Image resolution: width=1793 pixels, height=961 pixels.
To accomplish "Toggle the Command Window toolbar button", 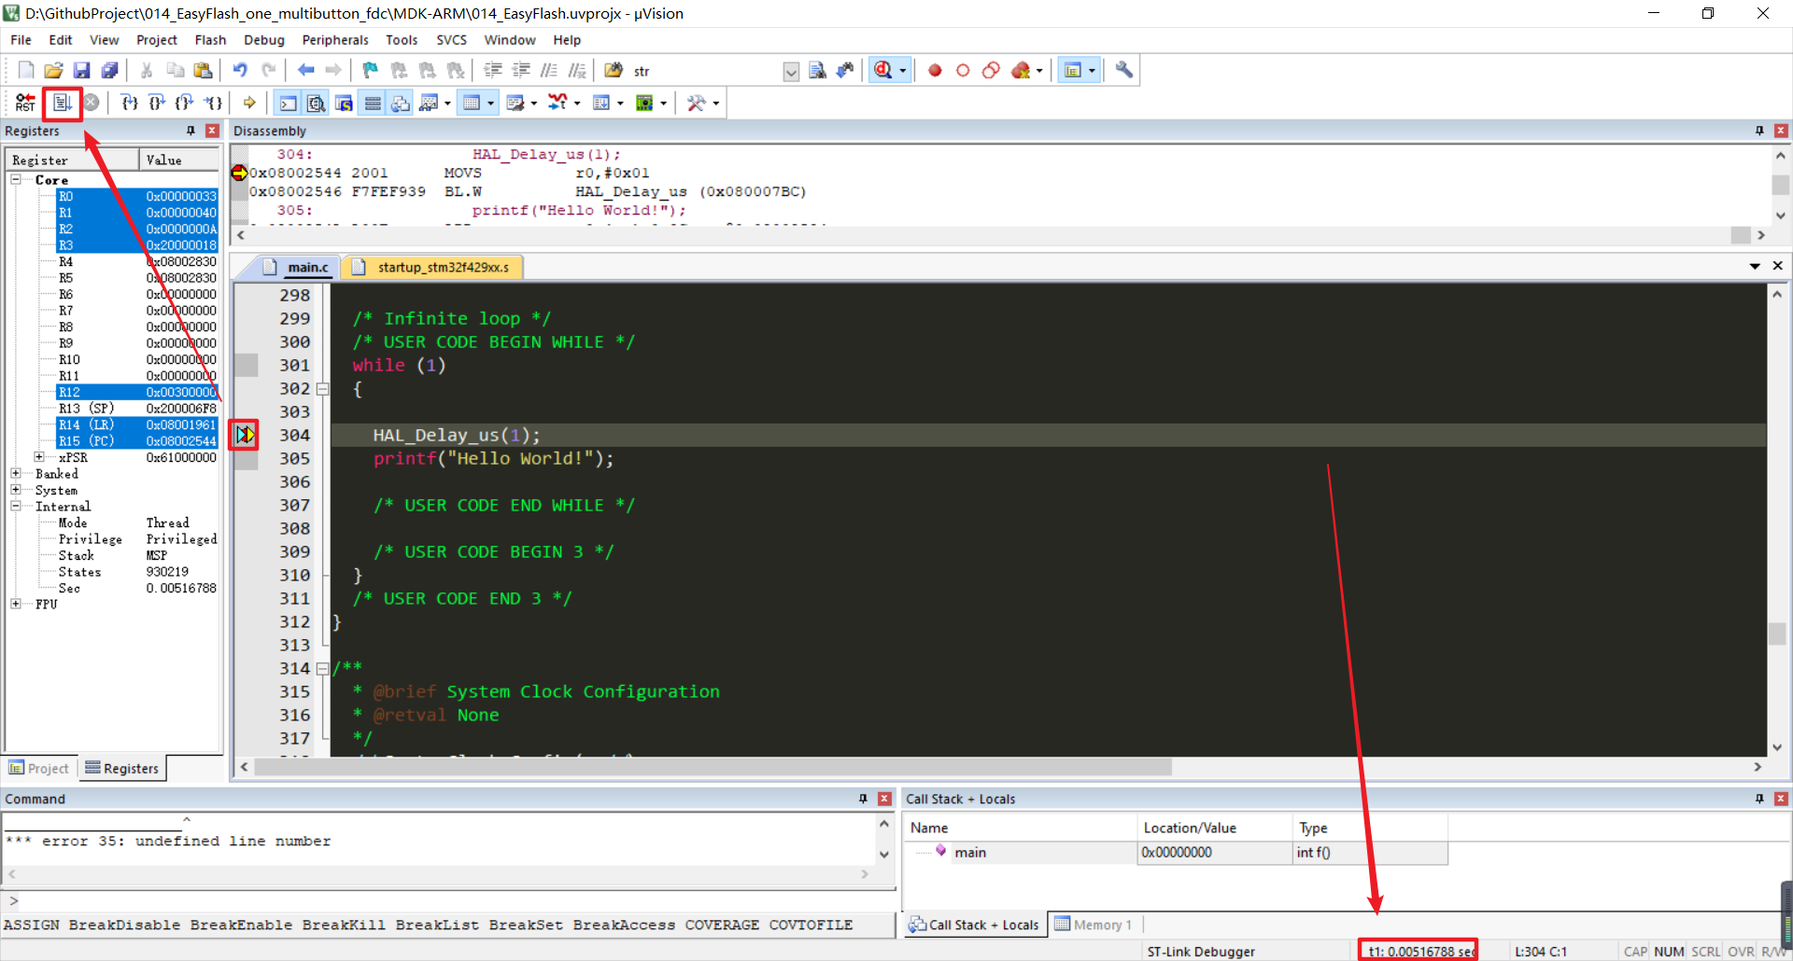I will [289, 103].
